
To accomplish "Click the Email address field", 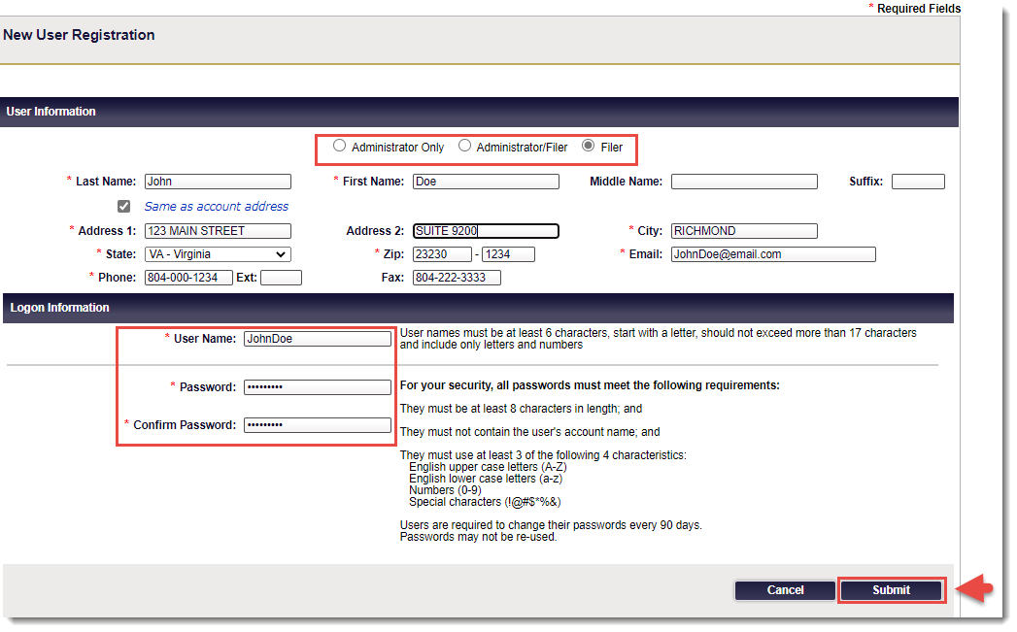I will click(x=772, y=254).
